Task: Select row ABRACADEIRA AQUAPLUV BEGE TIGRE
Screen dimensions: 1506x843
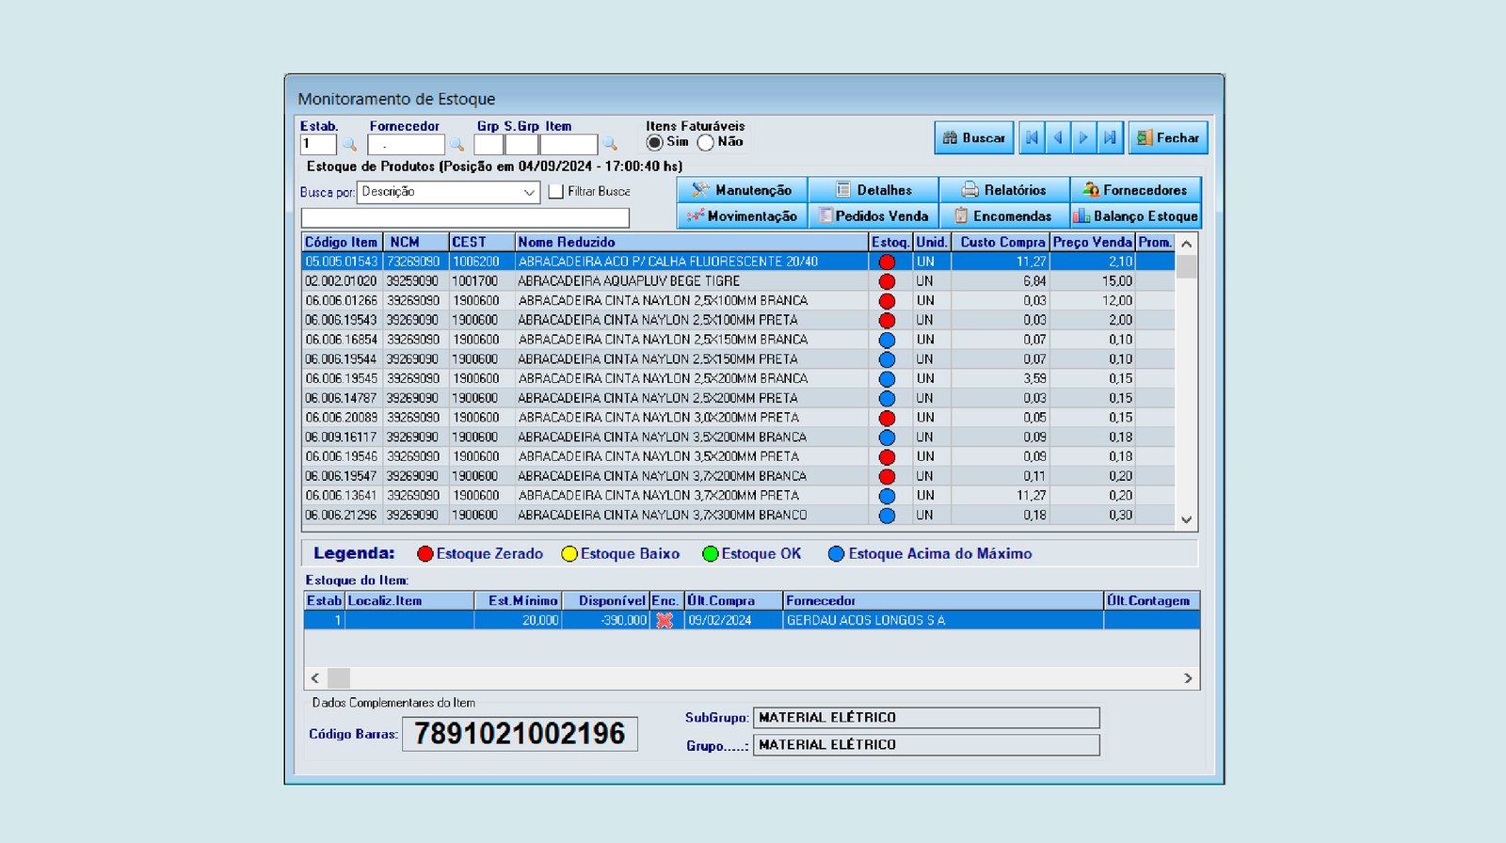Action: 738,280
